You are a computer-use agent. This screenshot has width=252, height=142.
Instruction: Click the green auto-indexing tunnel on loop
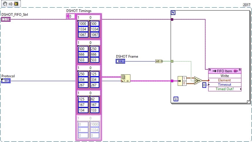(172, 61)
